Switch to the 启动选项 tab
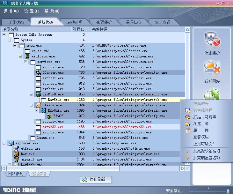The image size is (233, 194). click(75, 22)
